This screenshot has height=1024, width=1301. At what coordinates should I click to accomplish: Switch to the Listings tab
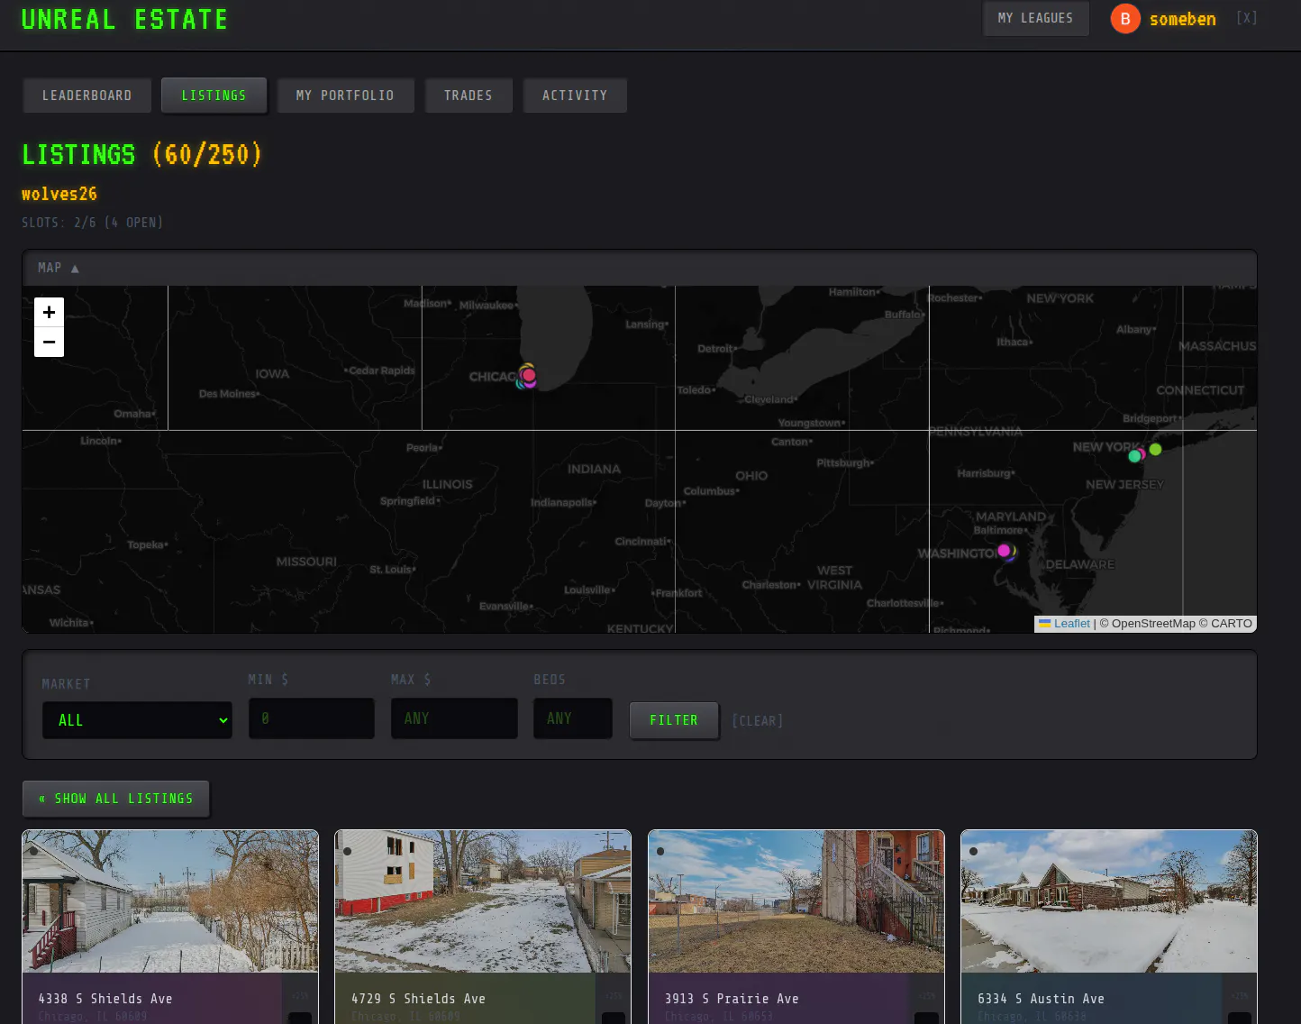pos(214,96)
